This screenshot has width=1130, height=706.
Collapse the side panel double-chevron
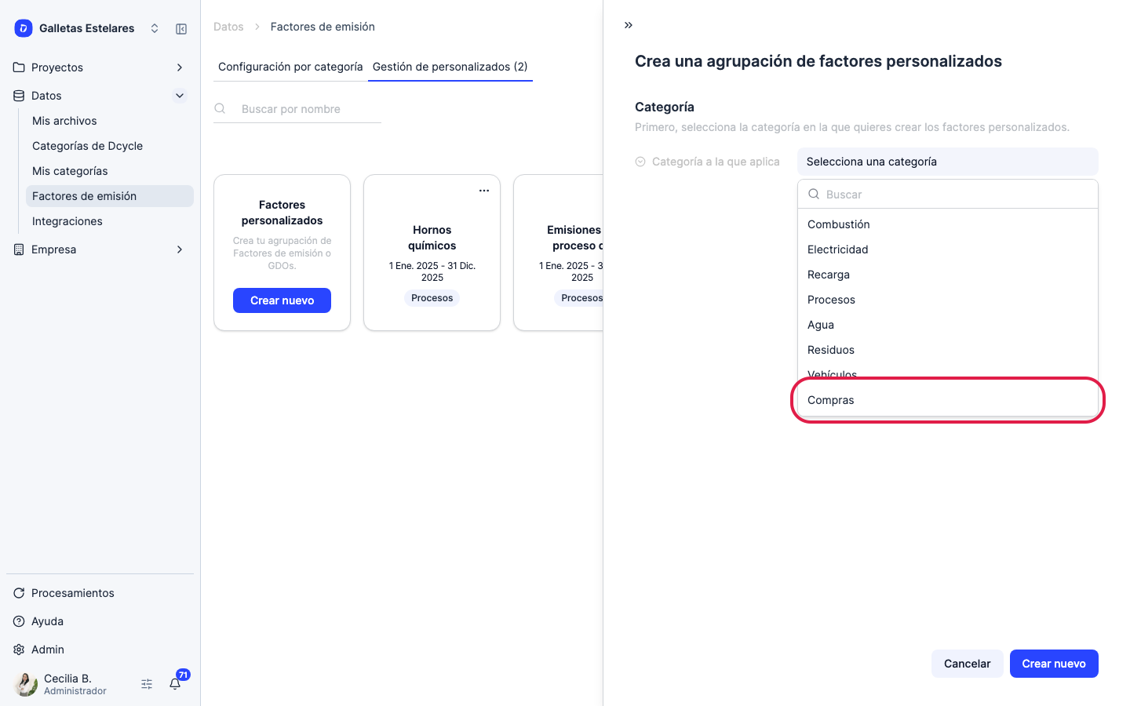[x=629, y=25]
